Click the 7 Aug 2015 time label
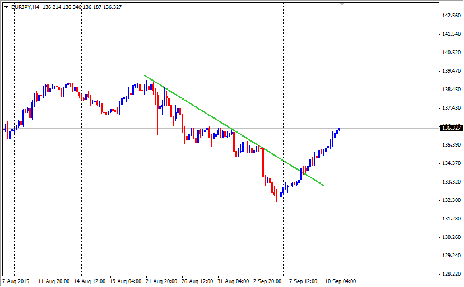This screenshot has width=464, height=287. [16, 281]
